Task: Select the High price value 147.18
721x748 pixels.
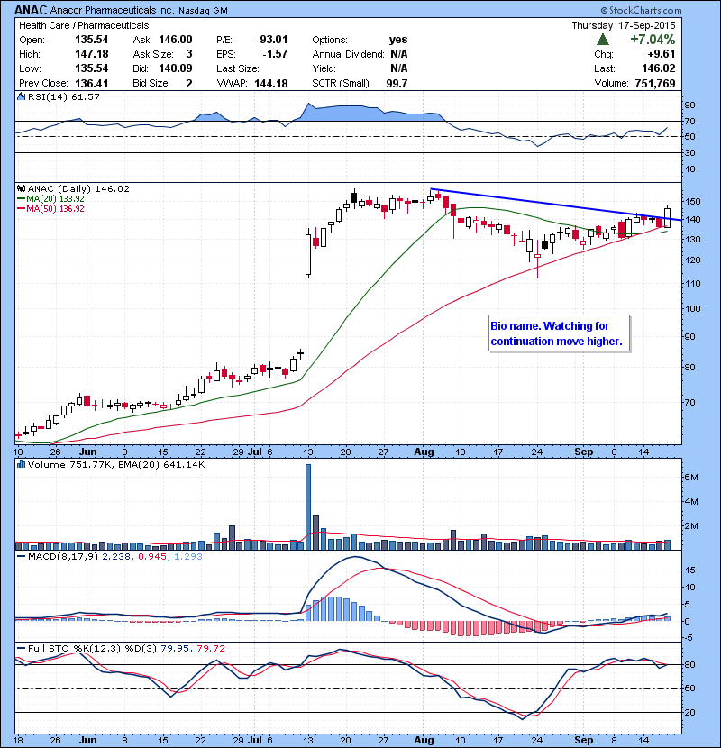Action: coord(92,54)
